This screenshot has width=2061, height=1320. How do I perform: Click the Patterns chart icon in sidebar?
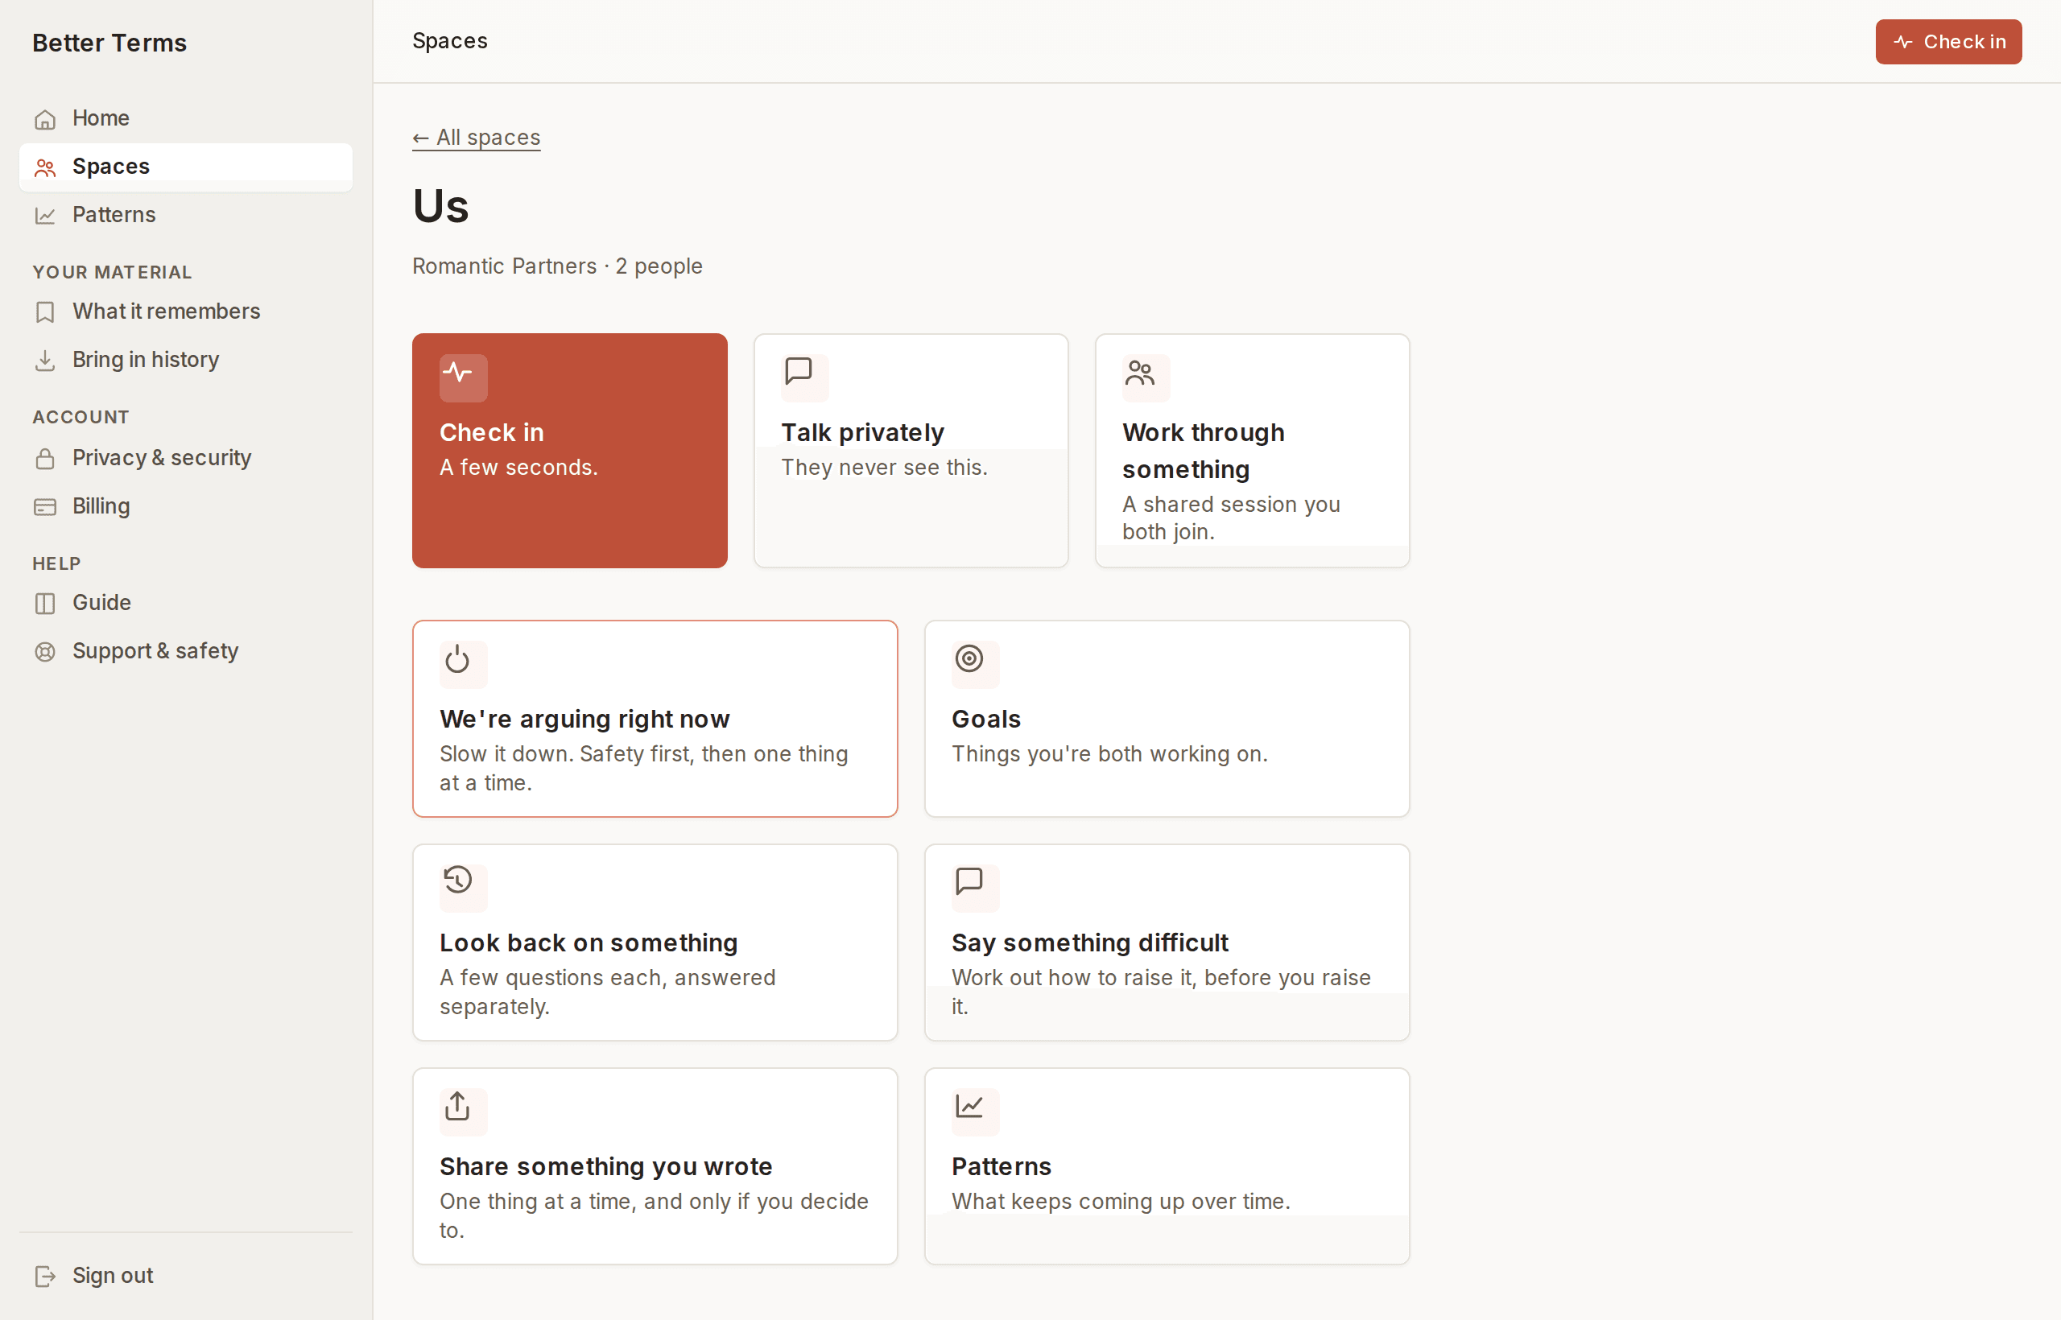click(44, 215)
